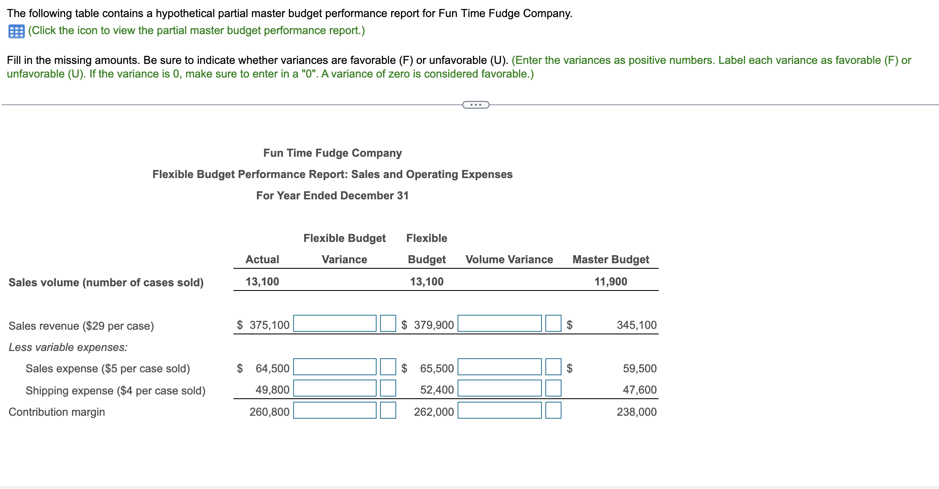
Task: Click the Shipping expense variance F/U label box
Action: (x=388, y=388)
